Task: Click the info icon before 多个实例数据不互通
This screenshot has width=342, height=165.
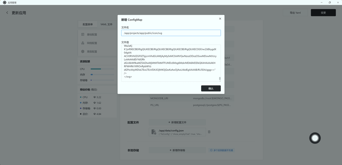Action: tap(211, 150)
